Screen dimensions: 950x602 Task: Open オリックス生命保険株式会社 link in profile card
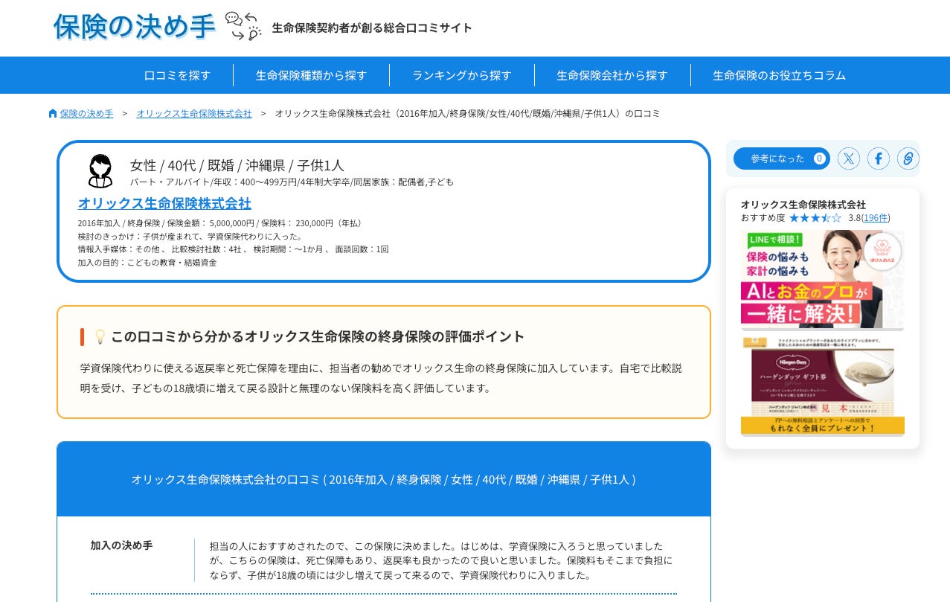[x=164, y=203]
